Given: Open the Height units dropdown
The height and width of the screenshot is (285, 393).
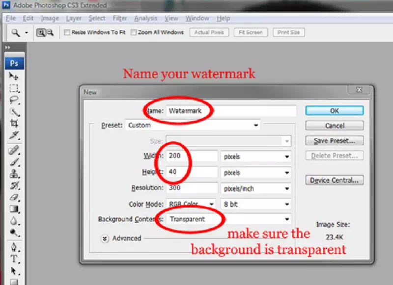Looking at the screenshot, I should coord(255,172).
